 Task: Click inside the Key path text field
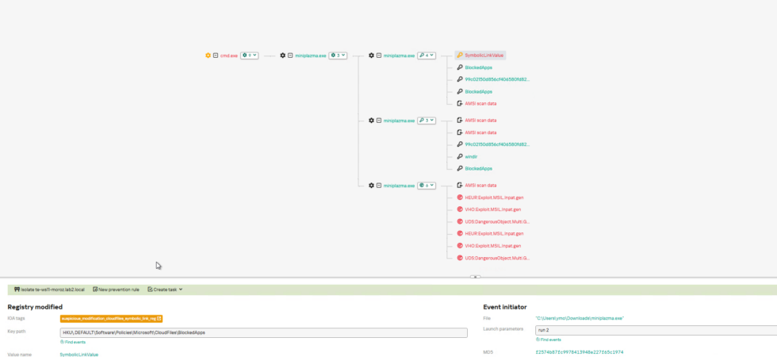click(263, 332)
